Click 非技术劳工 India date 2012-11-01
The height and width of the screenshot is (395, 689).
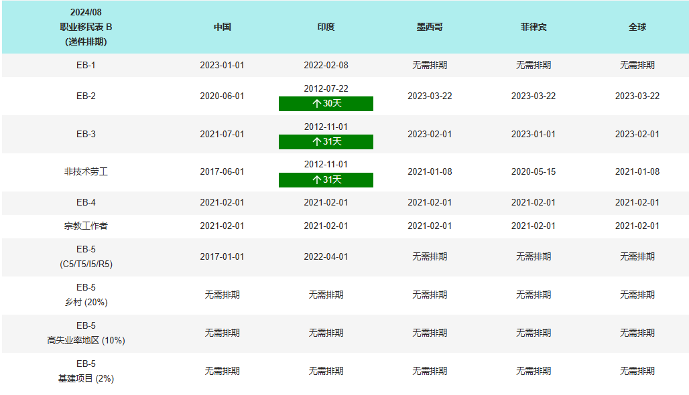click(326, 164)
